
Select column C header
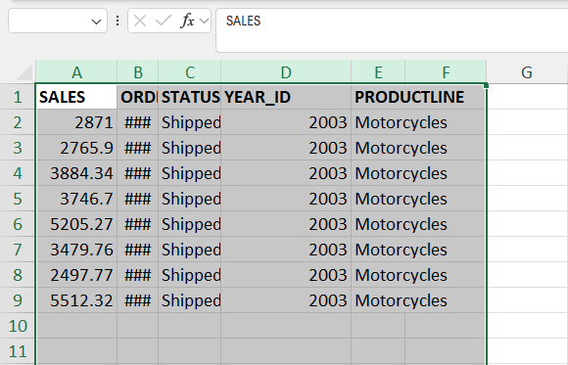[190, 72]
